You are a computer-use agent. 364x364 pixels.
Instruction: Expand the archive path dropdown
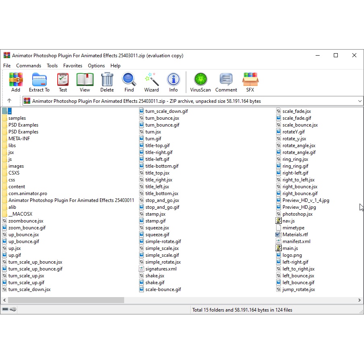360,101
